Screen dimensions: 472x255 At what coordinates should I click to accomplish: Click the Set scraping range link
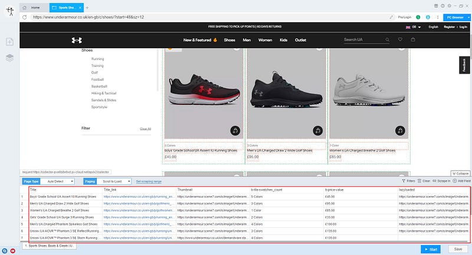point(149,181)
